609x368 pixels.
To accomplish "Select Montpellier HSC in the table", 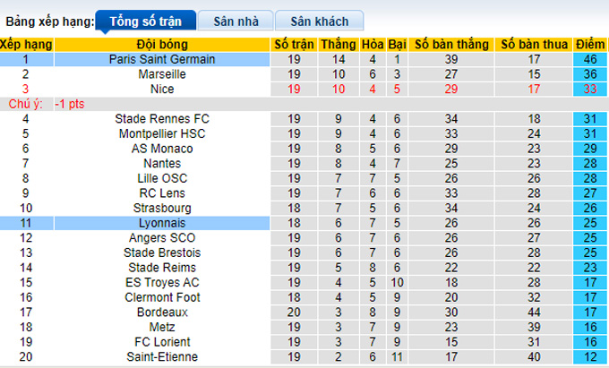I will tap(162, 133).
